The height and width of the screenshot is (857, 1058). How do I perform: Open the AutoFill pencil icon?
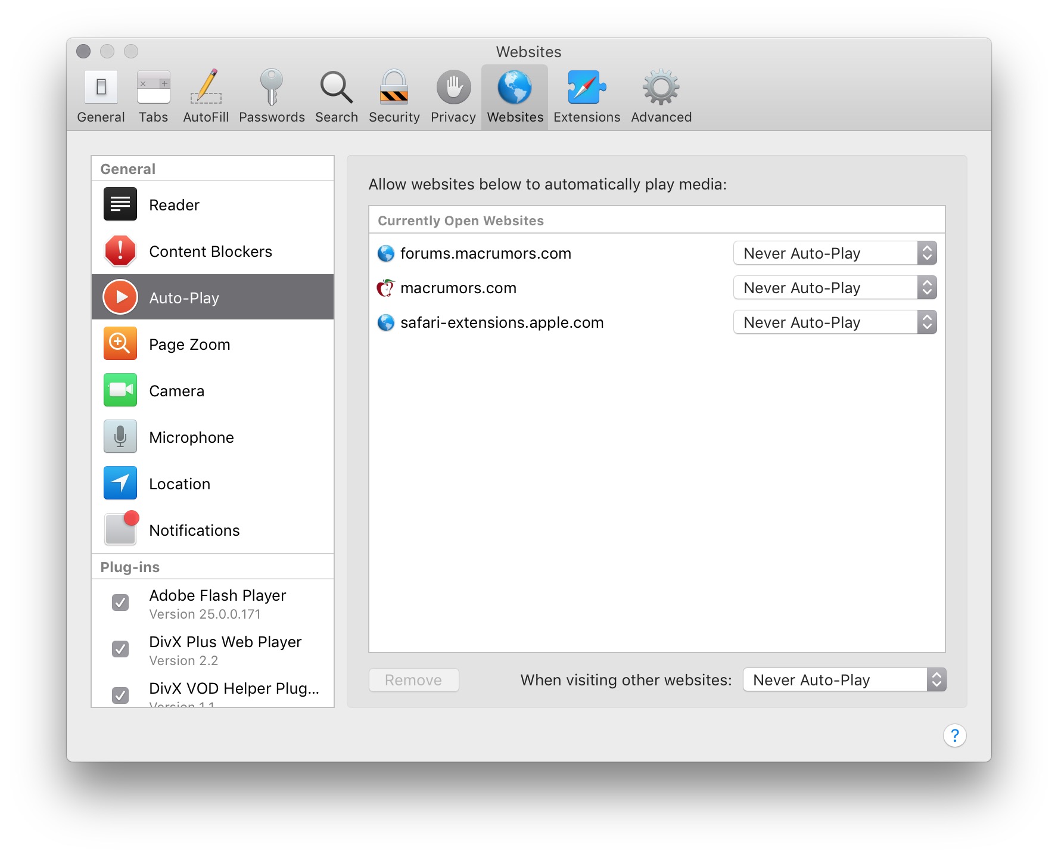(x=206, y=87)
